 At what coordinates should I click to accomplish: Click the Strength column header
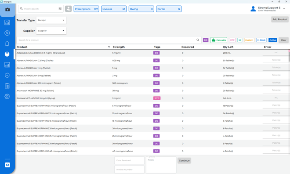(x=119, y=47)
